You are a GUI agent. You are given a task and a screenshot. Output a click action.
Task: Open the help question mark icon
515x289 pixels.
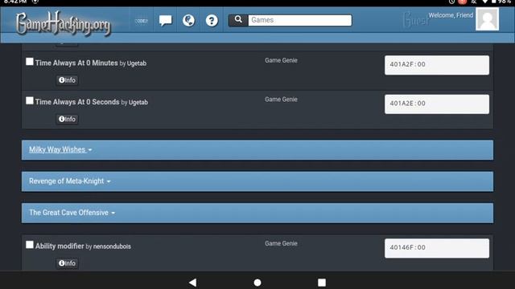212,21
